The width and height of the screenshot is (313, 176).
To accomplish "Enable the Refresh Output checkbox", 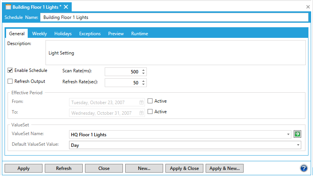I will tap(10, 81).
